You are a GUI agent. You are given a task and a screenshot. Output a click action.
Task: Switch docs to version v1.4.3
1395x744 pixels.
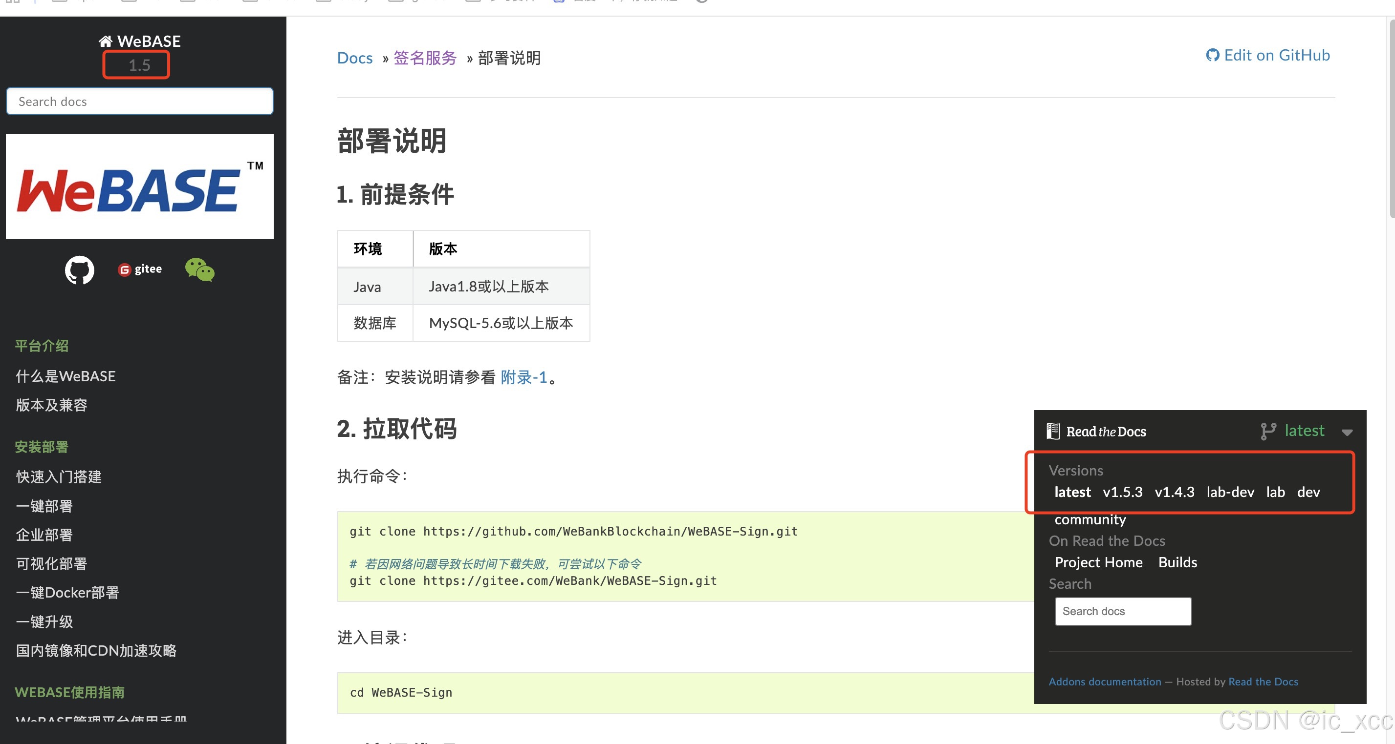click(x=1174, y=492)
